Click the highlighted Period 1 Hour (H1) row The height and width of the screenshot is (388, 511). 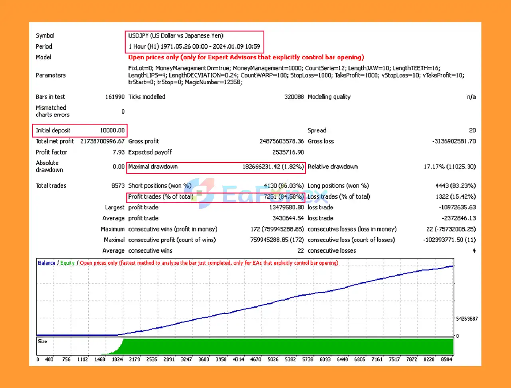[x=196, y=46]
